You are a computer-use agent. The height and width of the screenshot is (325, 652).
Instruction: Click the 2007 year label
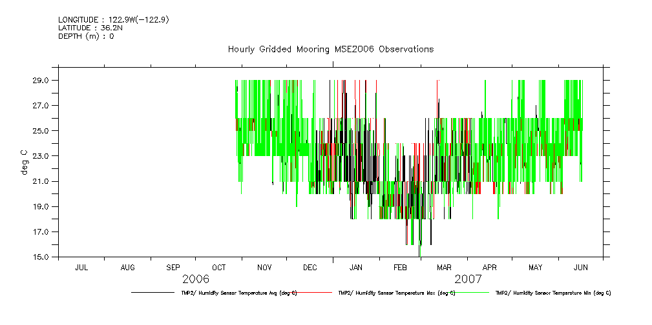(x=468, y=279)
